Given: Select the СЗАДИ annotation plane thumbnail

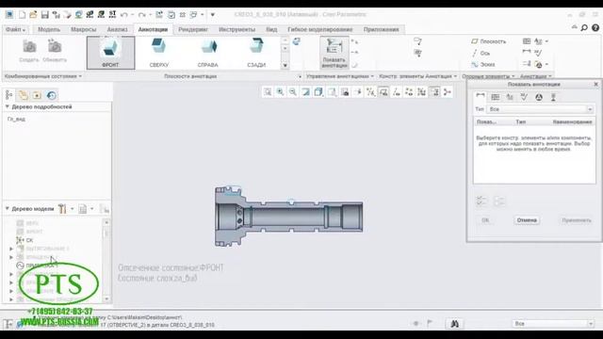Looking at the screenshot, I should [256, 53].
